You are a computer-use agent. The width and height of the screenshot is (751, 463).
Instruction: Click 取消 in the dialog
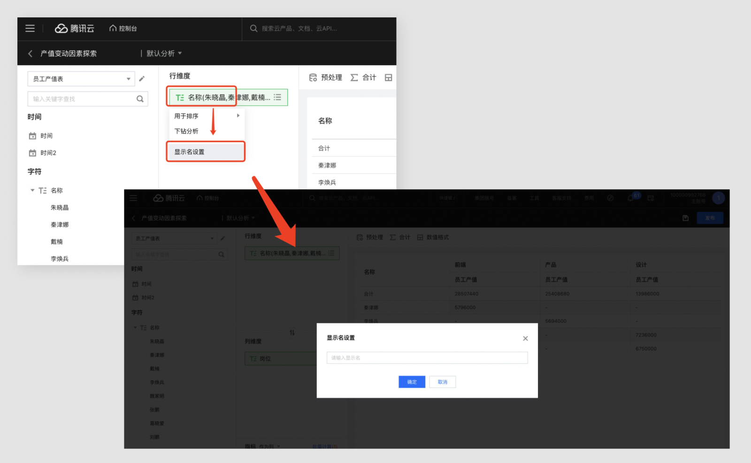click(443, 382)
